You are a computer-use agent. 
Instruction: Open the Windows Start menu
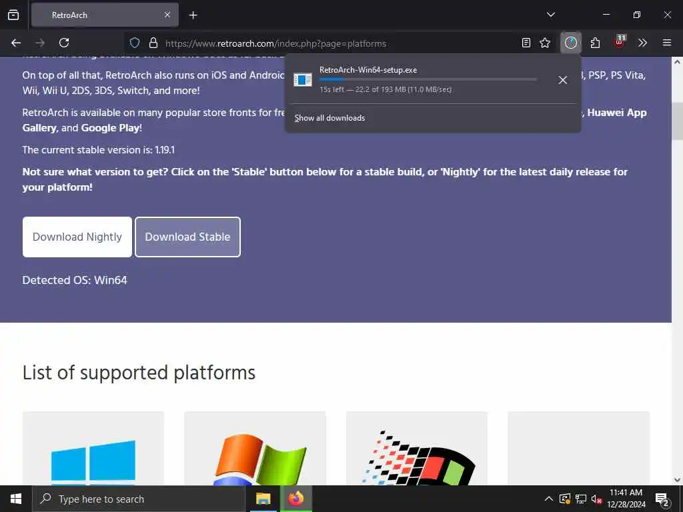16,499
